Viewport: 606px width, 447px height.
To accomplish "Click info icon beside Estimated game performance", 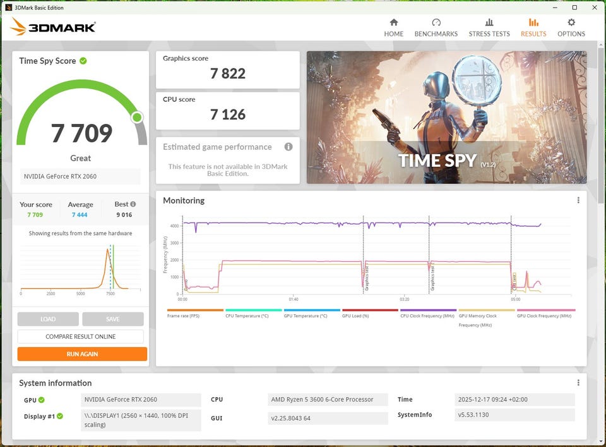I will (x=288, y=147).
